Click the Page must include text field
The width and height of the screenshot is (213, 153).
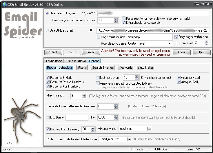150,37
